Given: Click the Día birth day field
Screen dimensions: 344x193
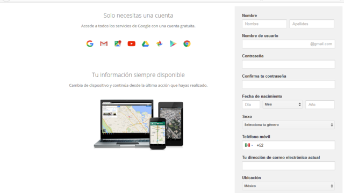Looking at the screenshot, I should point(251,105).
